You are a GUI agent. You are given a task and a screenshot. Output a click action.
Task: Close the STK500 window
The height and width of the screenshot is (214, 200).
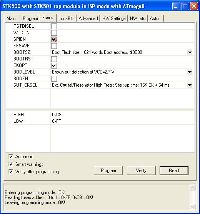[194, 6]
